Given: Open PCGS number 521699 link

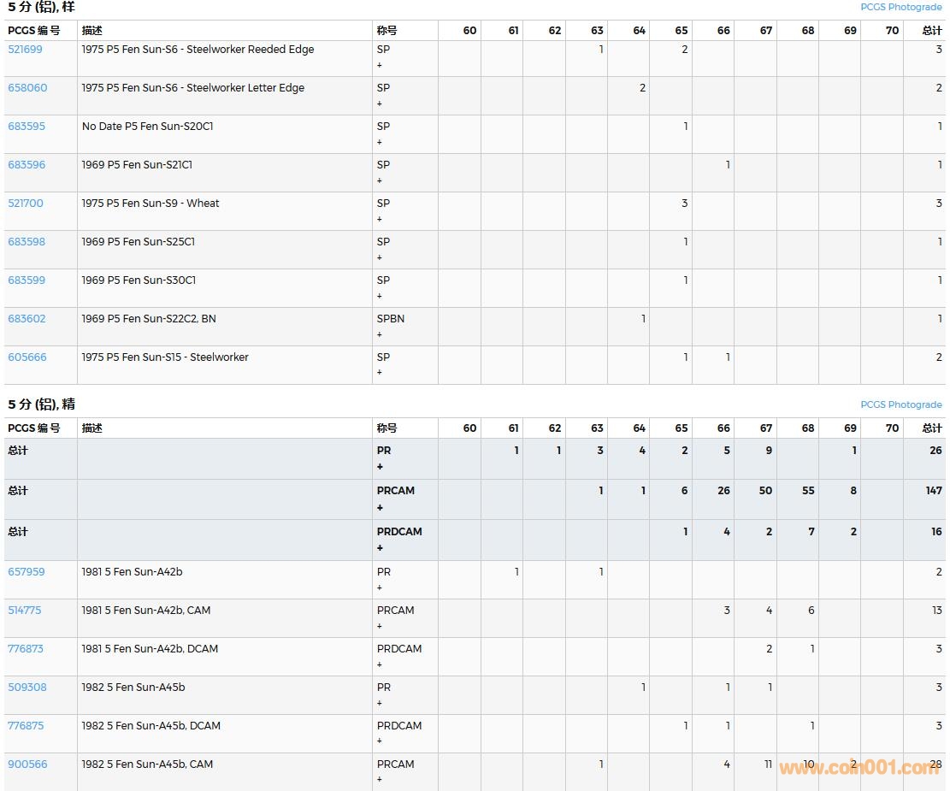Looking at the screenshot, I should click(x=25, y=50).
